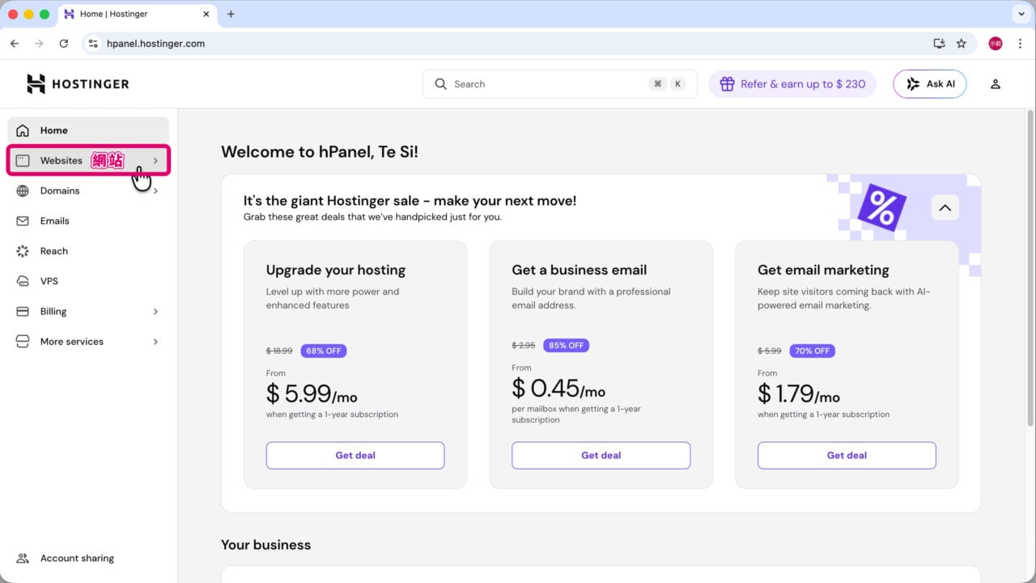Image resolution: width=1036 pixels, height=583 pixels.
Task: Collapse the Hostinger sale banner
Action: pyautogui.click(x=945, y=207)
